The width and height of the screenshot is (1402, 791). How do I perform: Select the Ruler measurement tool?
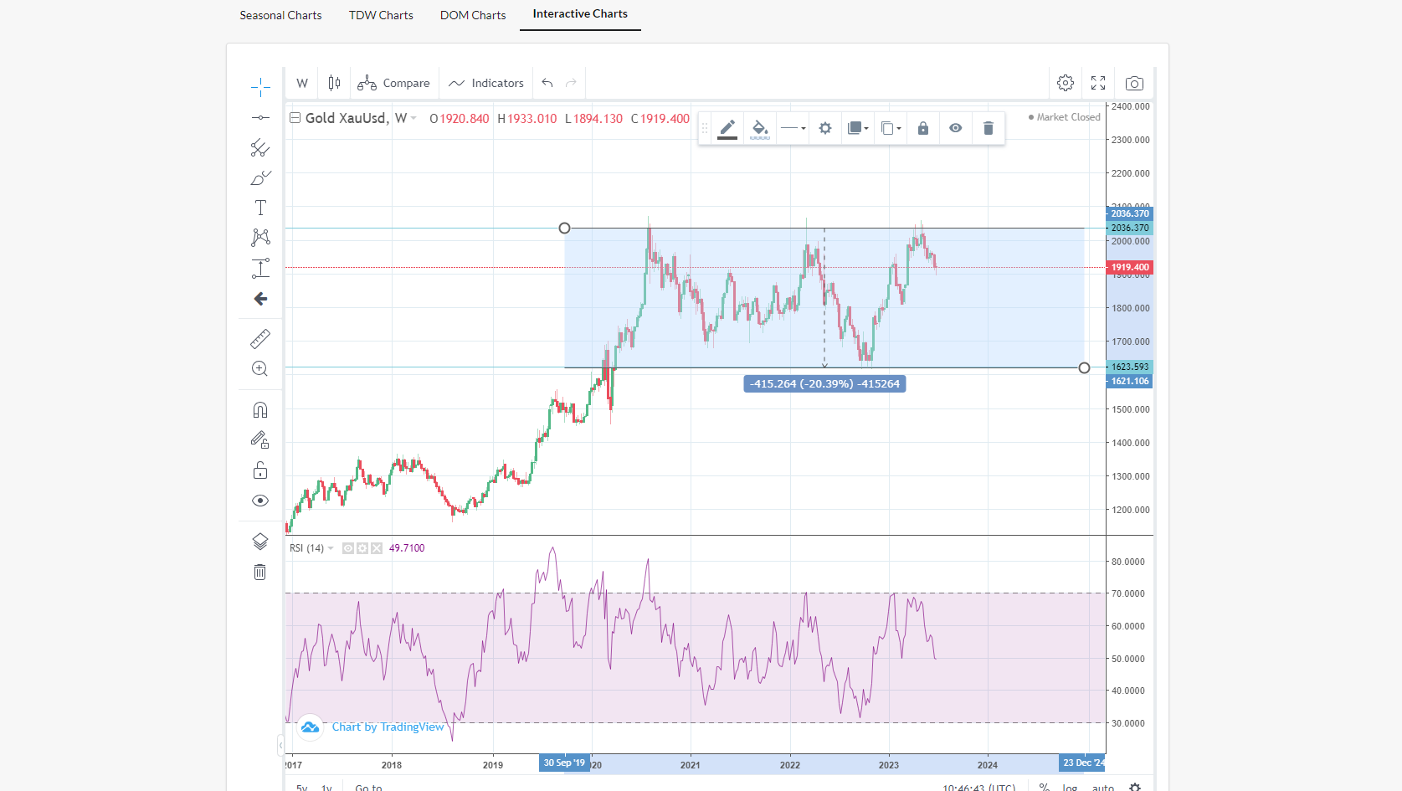coord(259,339)
